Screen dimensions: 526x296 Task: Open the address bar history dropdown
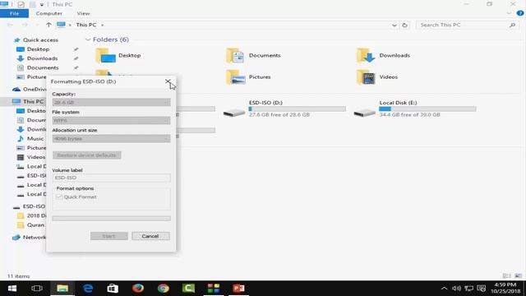point(394,25)
